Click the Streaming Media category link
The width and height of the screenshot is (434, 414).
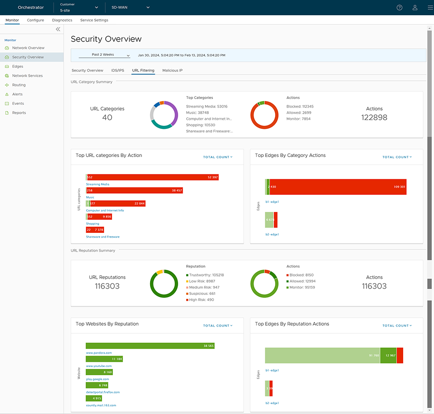(x=97, y=184)
